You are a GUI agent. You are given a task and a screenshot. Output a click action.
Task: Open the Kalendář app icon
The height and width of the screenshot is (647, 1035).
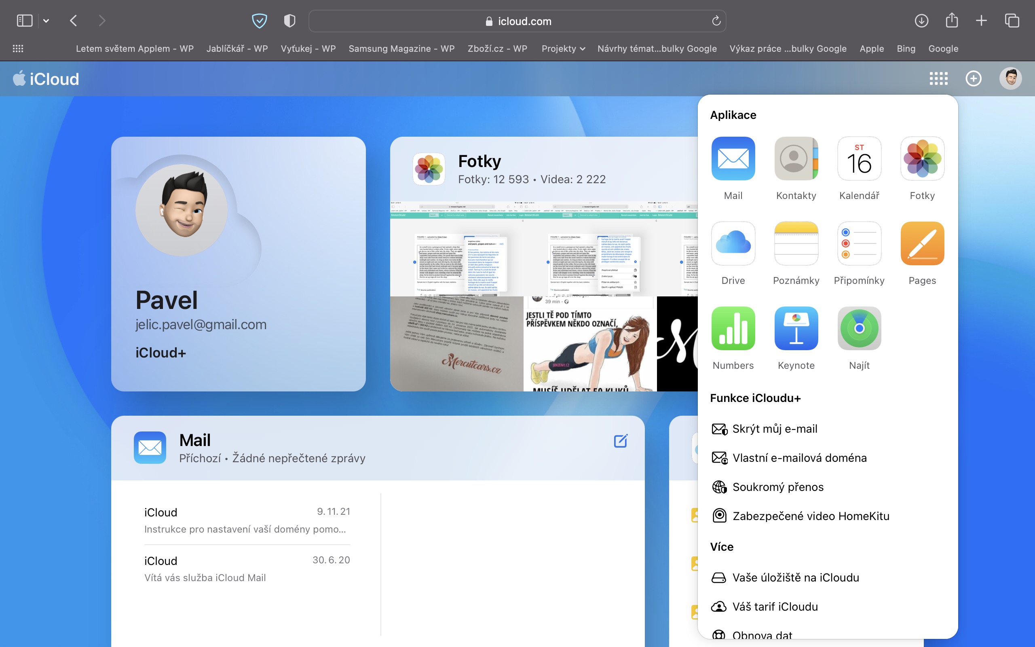859,159
